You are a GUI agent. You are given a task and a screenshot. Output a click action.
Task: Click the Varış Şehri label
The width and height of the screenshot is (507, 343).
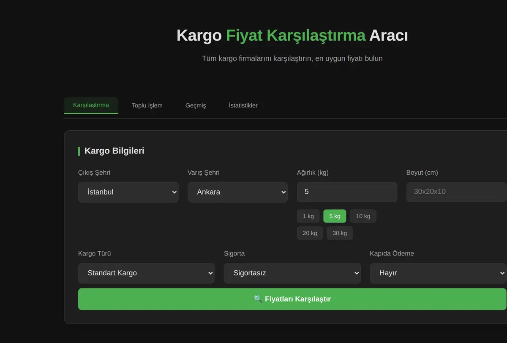204,173
